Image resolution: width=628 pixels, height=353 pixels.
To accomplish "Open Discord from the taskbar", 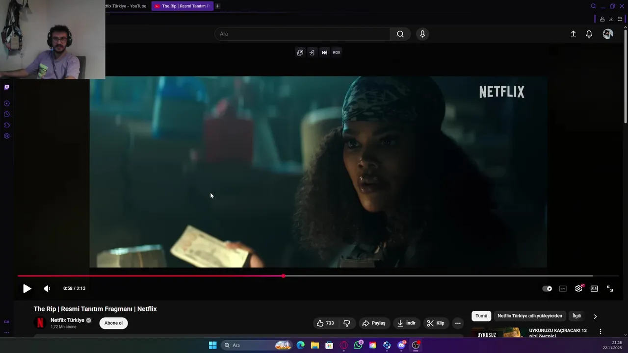I will (x=401, y=345).
